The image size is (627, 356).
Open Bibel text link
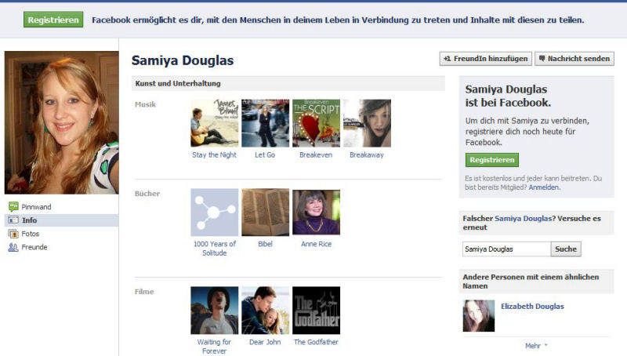coord(265,244)
